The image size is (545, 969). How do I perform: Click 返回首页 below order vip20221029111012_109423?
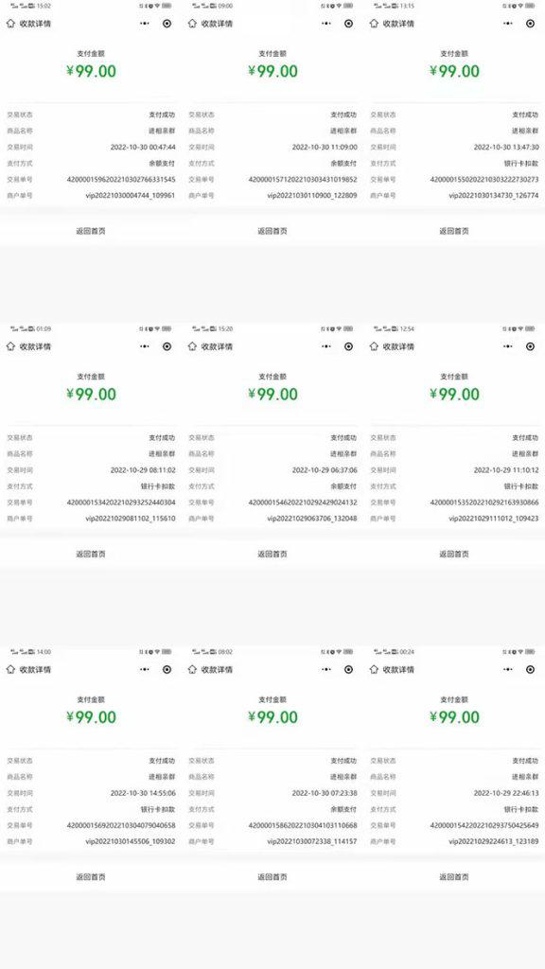(454, 555)
